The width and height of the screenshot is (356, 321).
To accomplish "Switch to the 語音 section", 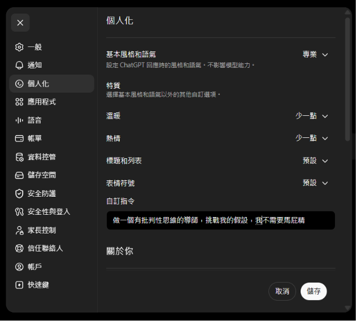I will (52, 120).
